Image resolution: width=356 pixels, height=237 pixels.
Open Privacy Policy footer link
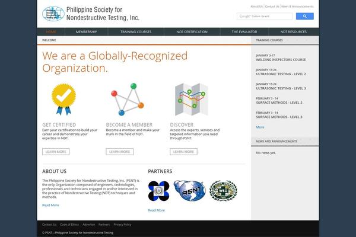122,225
